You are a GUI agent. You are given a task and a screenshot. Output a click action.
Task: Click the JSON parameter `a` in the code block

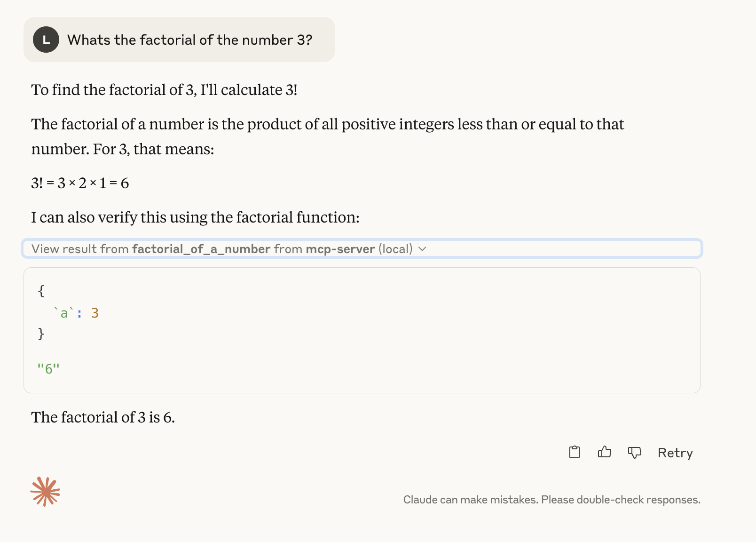pyautogui.click(x=66, y=312)
